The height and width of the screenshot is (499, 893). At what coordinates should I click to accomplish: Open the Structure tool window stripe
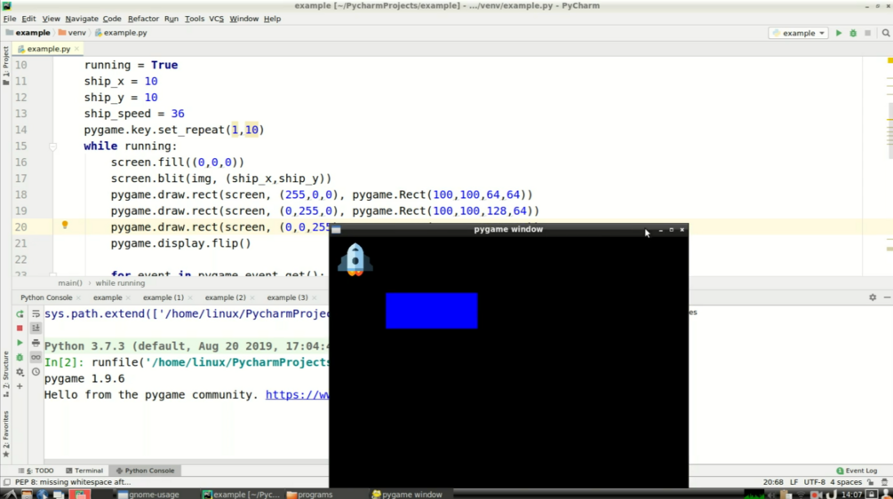coord(5,375)
